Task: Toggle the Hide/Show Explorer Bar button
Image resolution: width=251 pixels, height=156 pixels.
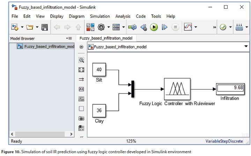Action: pos(81,47)
